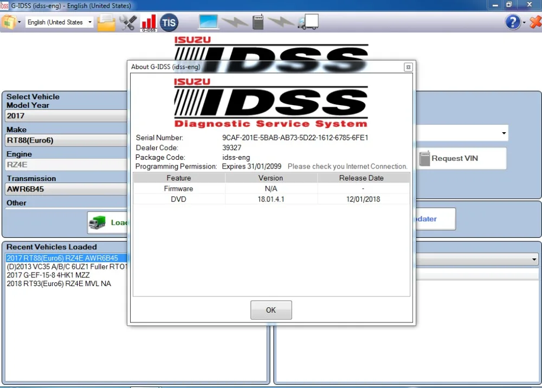Open the Make RT88(Euro6) field
Screen dimensions: 542x388
(x=66, y=140)
